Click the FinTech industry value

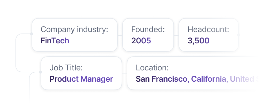click(55, 41)
